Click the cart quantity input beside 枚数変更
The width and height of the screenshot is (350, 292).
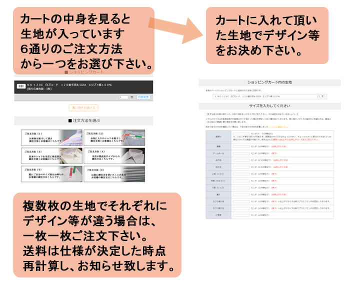122,97
